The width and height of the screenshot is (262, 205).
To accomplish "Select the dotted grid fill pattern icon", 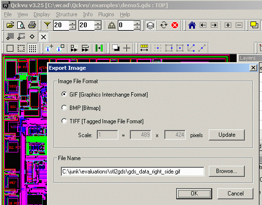I will 33,48.
